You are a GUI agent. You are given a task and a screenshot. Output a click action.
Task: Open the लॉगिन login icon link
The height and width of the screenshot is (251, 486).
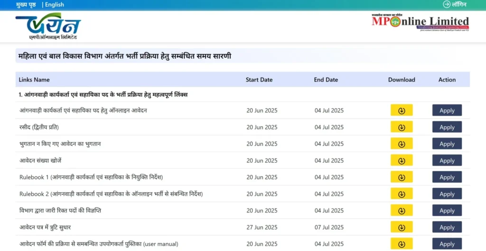pyautogui.click(x=454, y=4)
